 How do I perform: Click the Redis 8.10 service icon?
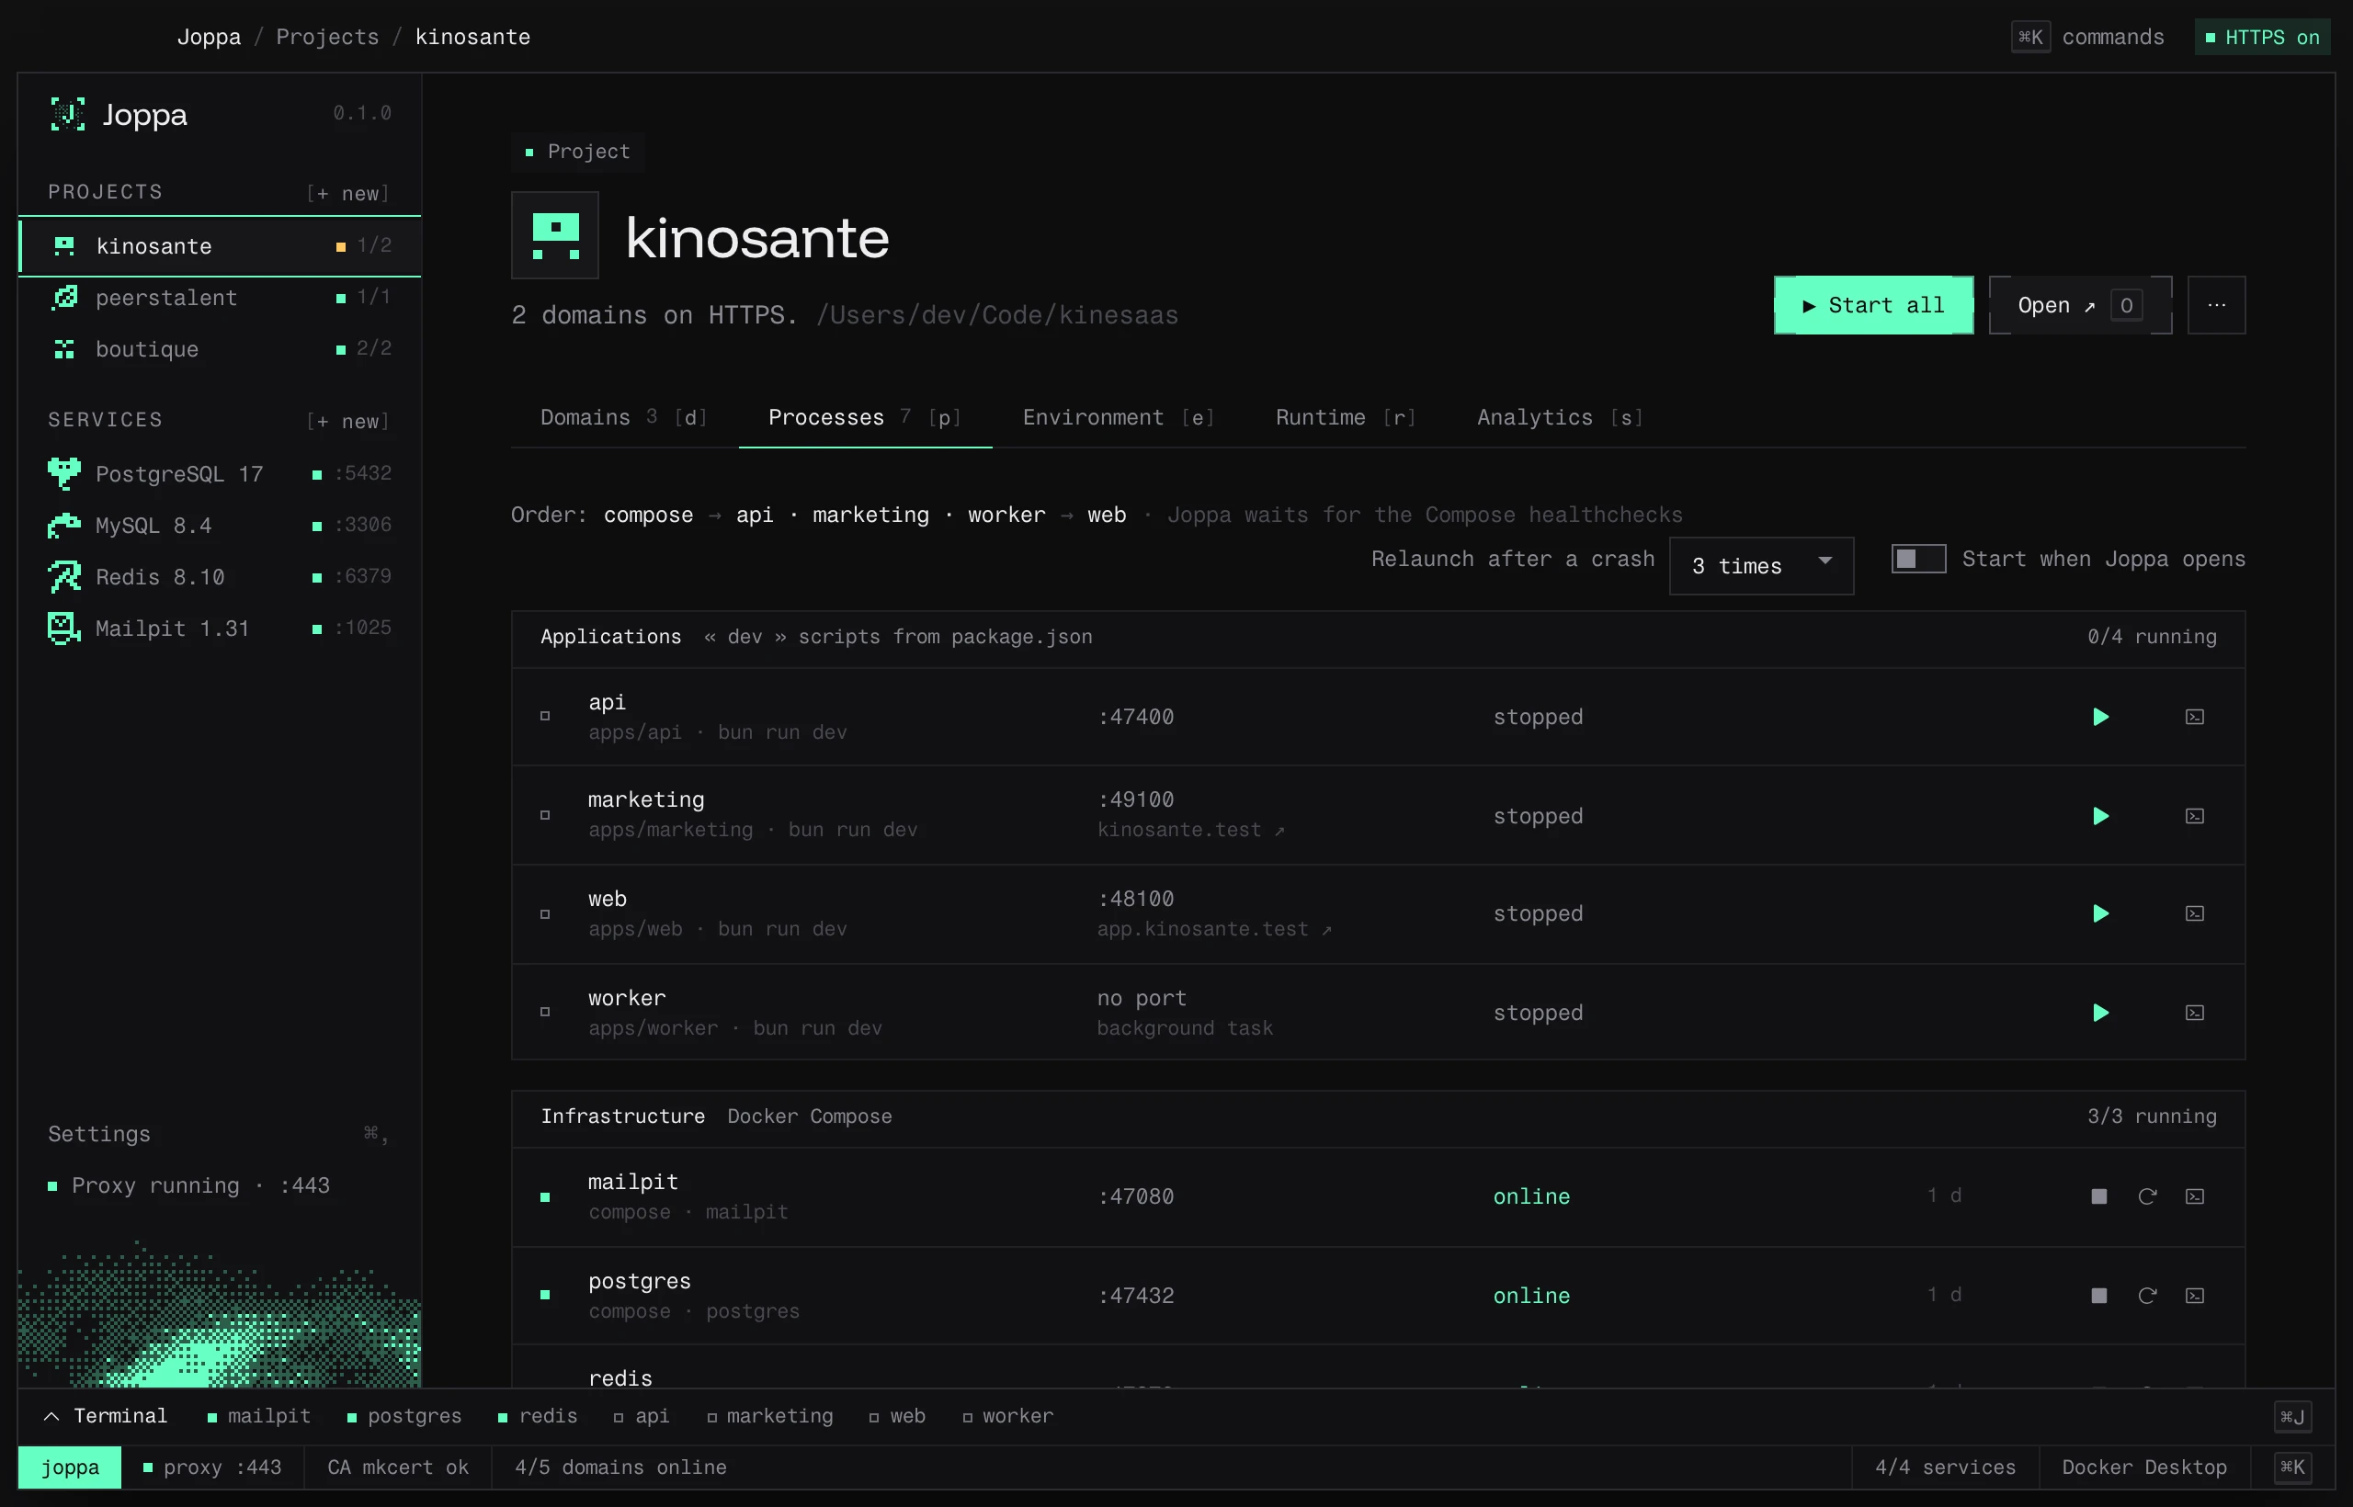tap(63, 577)
